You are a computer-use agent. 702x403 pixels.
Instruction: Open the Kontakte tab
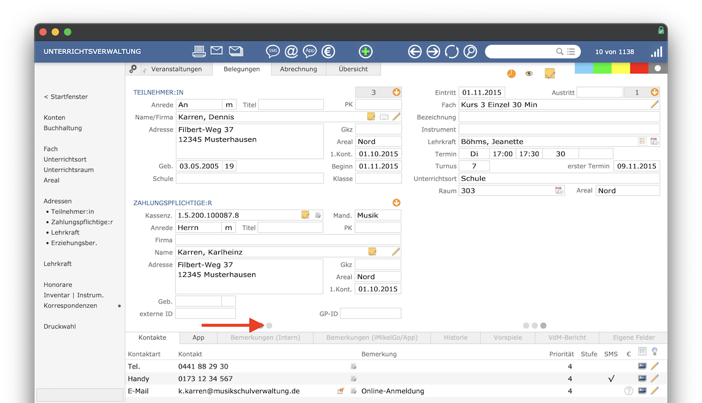[152, 337]
